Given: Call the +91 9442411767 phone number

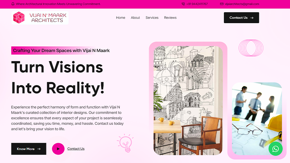Looking at the screenshot, I should click(x=197, y=4).
